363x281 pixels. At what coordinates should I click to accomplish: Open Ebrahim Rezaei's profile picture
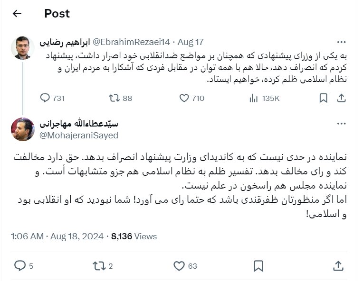[22, 47]
